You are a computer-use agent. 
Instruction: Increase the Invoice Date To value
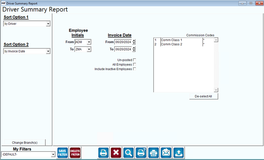[134, 48]
